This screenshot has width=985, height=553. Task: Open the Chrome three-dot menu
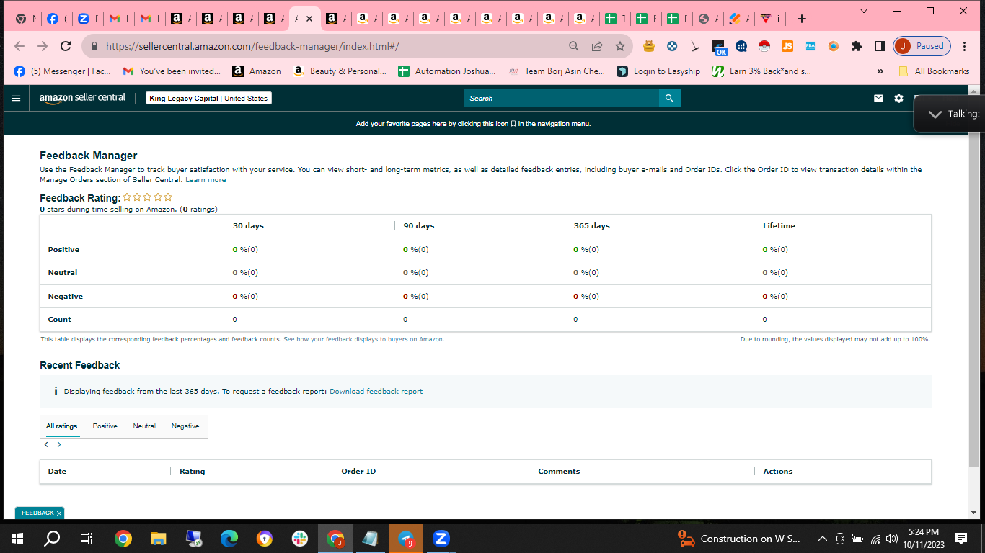coord(966,46)
